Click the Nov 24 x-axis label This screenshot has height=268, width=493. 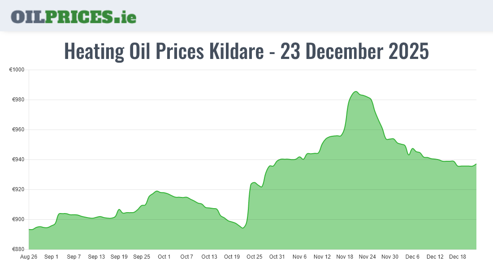[x=367, y=257]
